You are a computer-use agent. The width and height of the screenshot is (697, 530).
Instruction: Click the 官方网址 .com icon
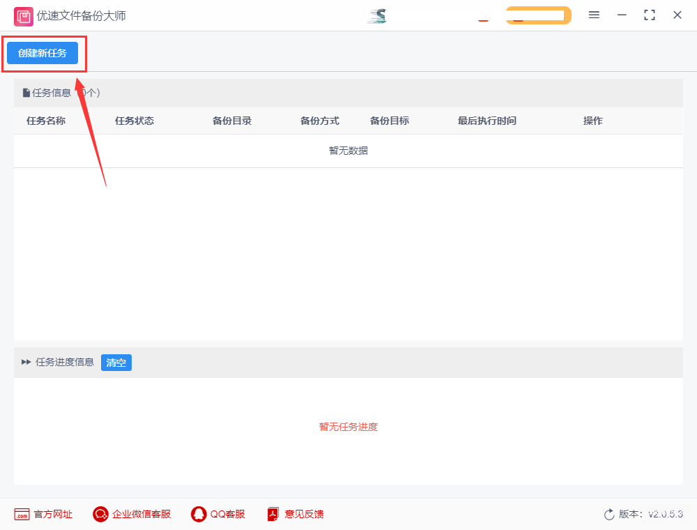pyautogui.click(x=22, y=515)
